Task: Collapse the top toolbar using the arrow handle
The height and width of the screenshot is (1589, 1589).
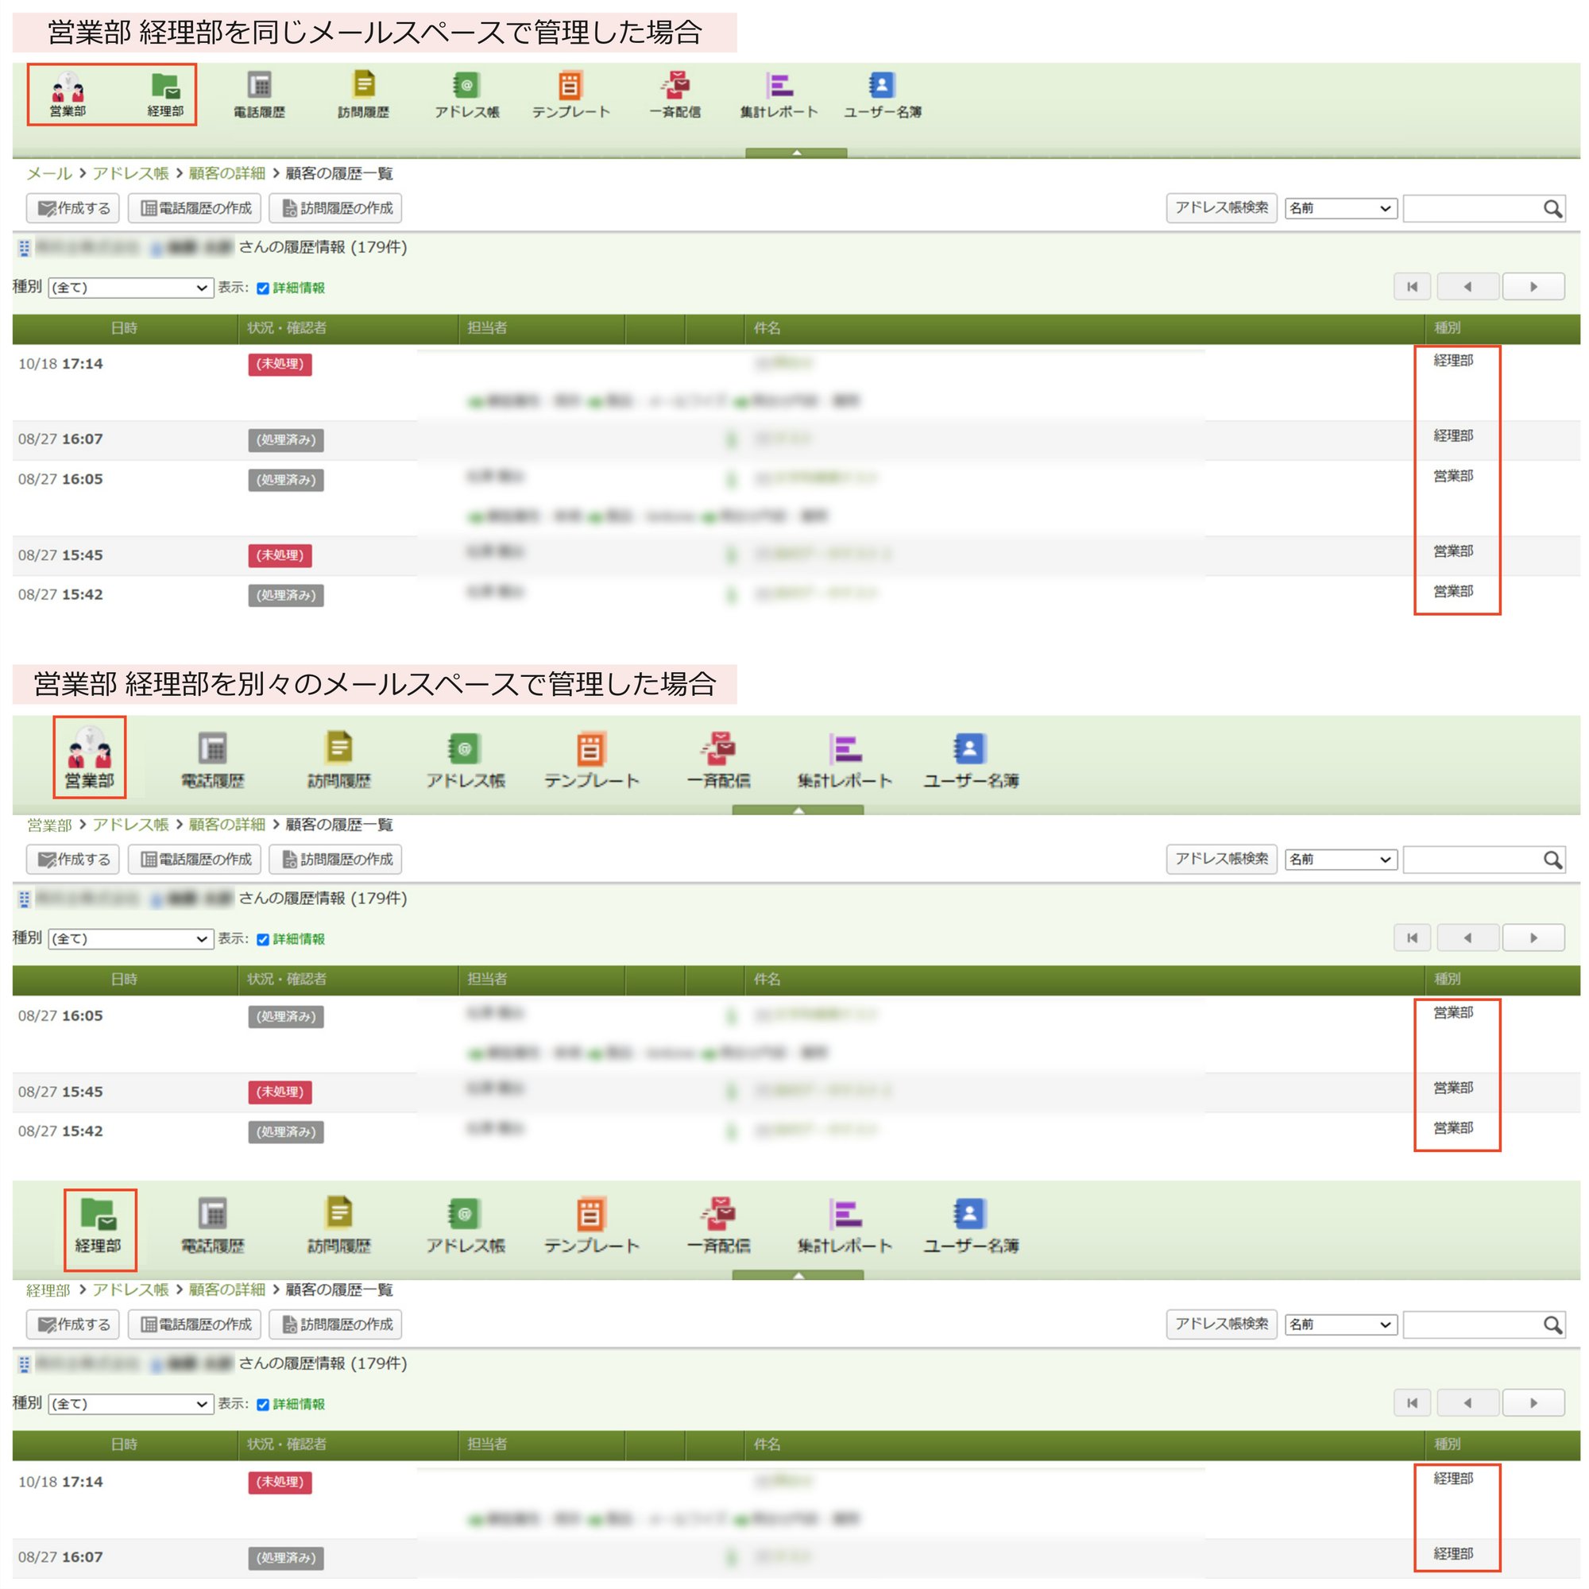Action: (795, 153)
